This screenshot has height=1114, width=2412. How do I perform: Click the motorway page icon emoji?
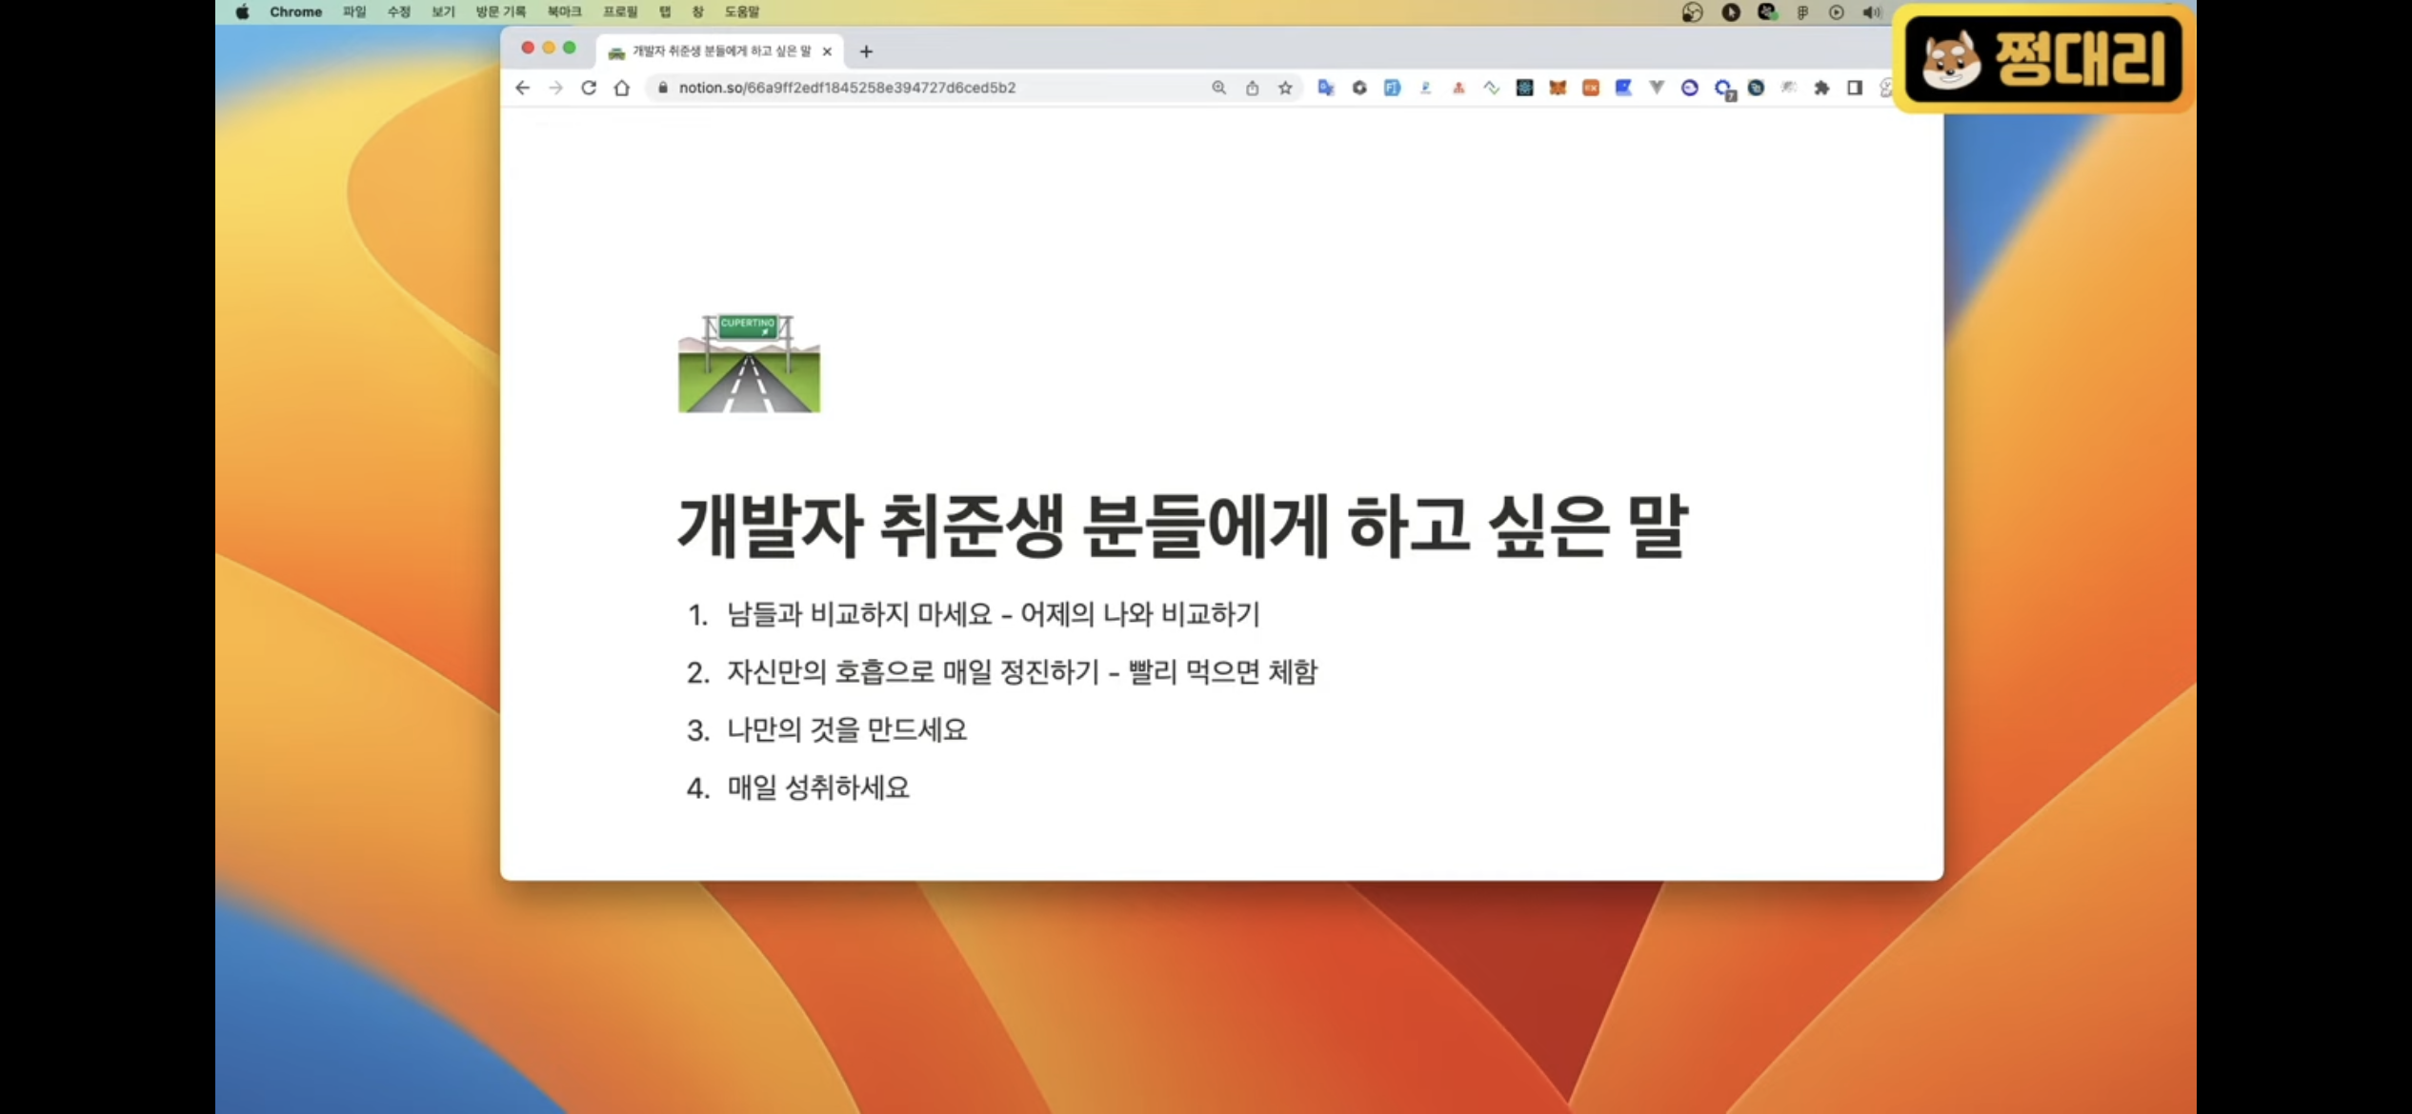749,364
